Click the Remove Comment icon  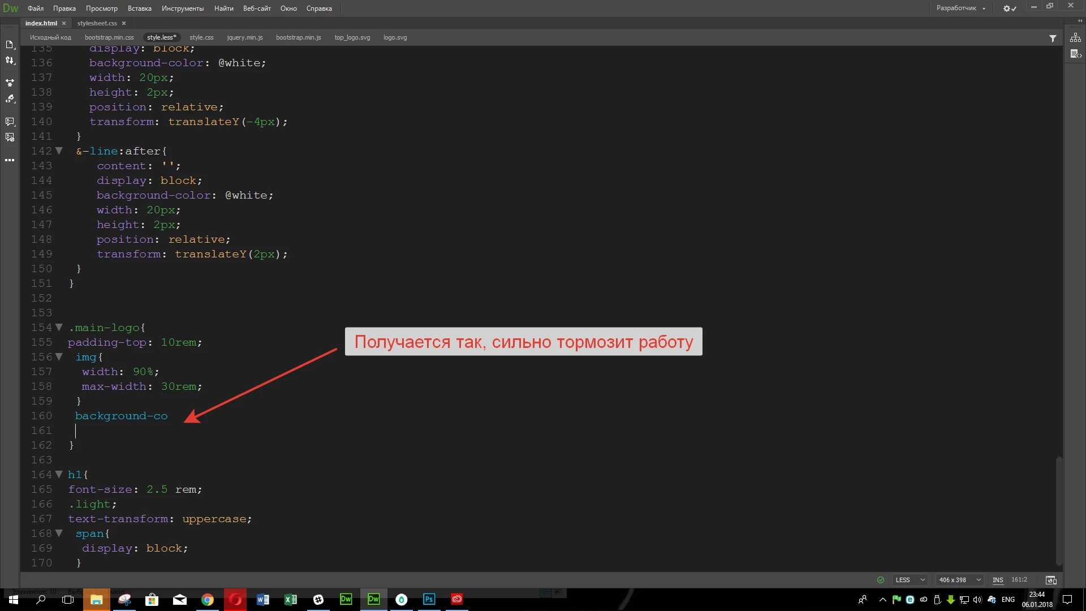click(10, 137)
